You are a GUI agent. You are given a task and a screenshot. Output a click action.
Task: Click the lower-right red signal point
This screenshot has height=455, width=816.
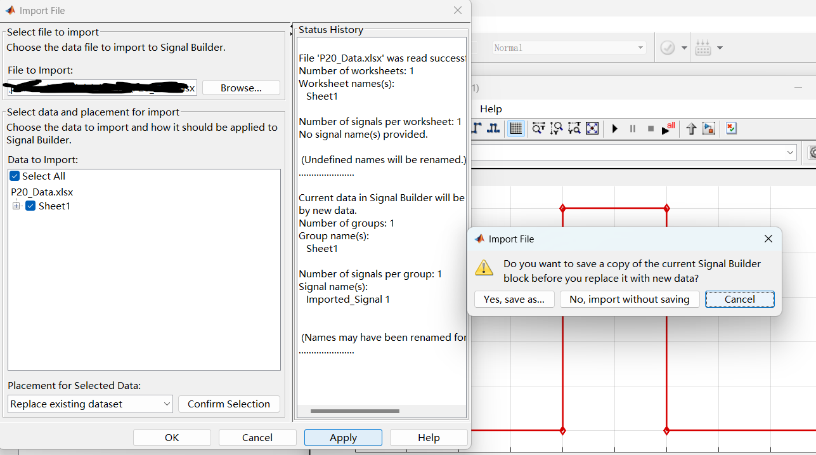point(666,430)
